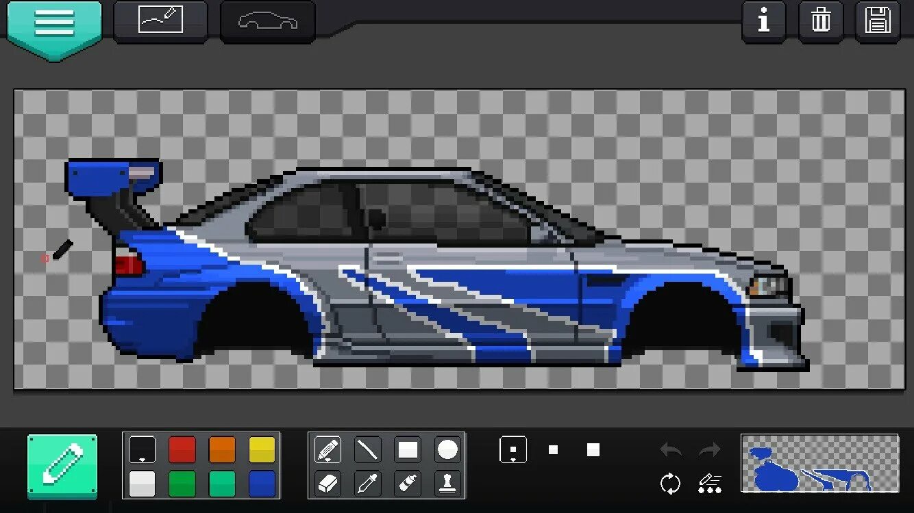Click the trash delete icon
The width and height of the screenshot is (914, 513).
[x=820, y=21]
